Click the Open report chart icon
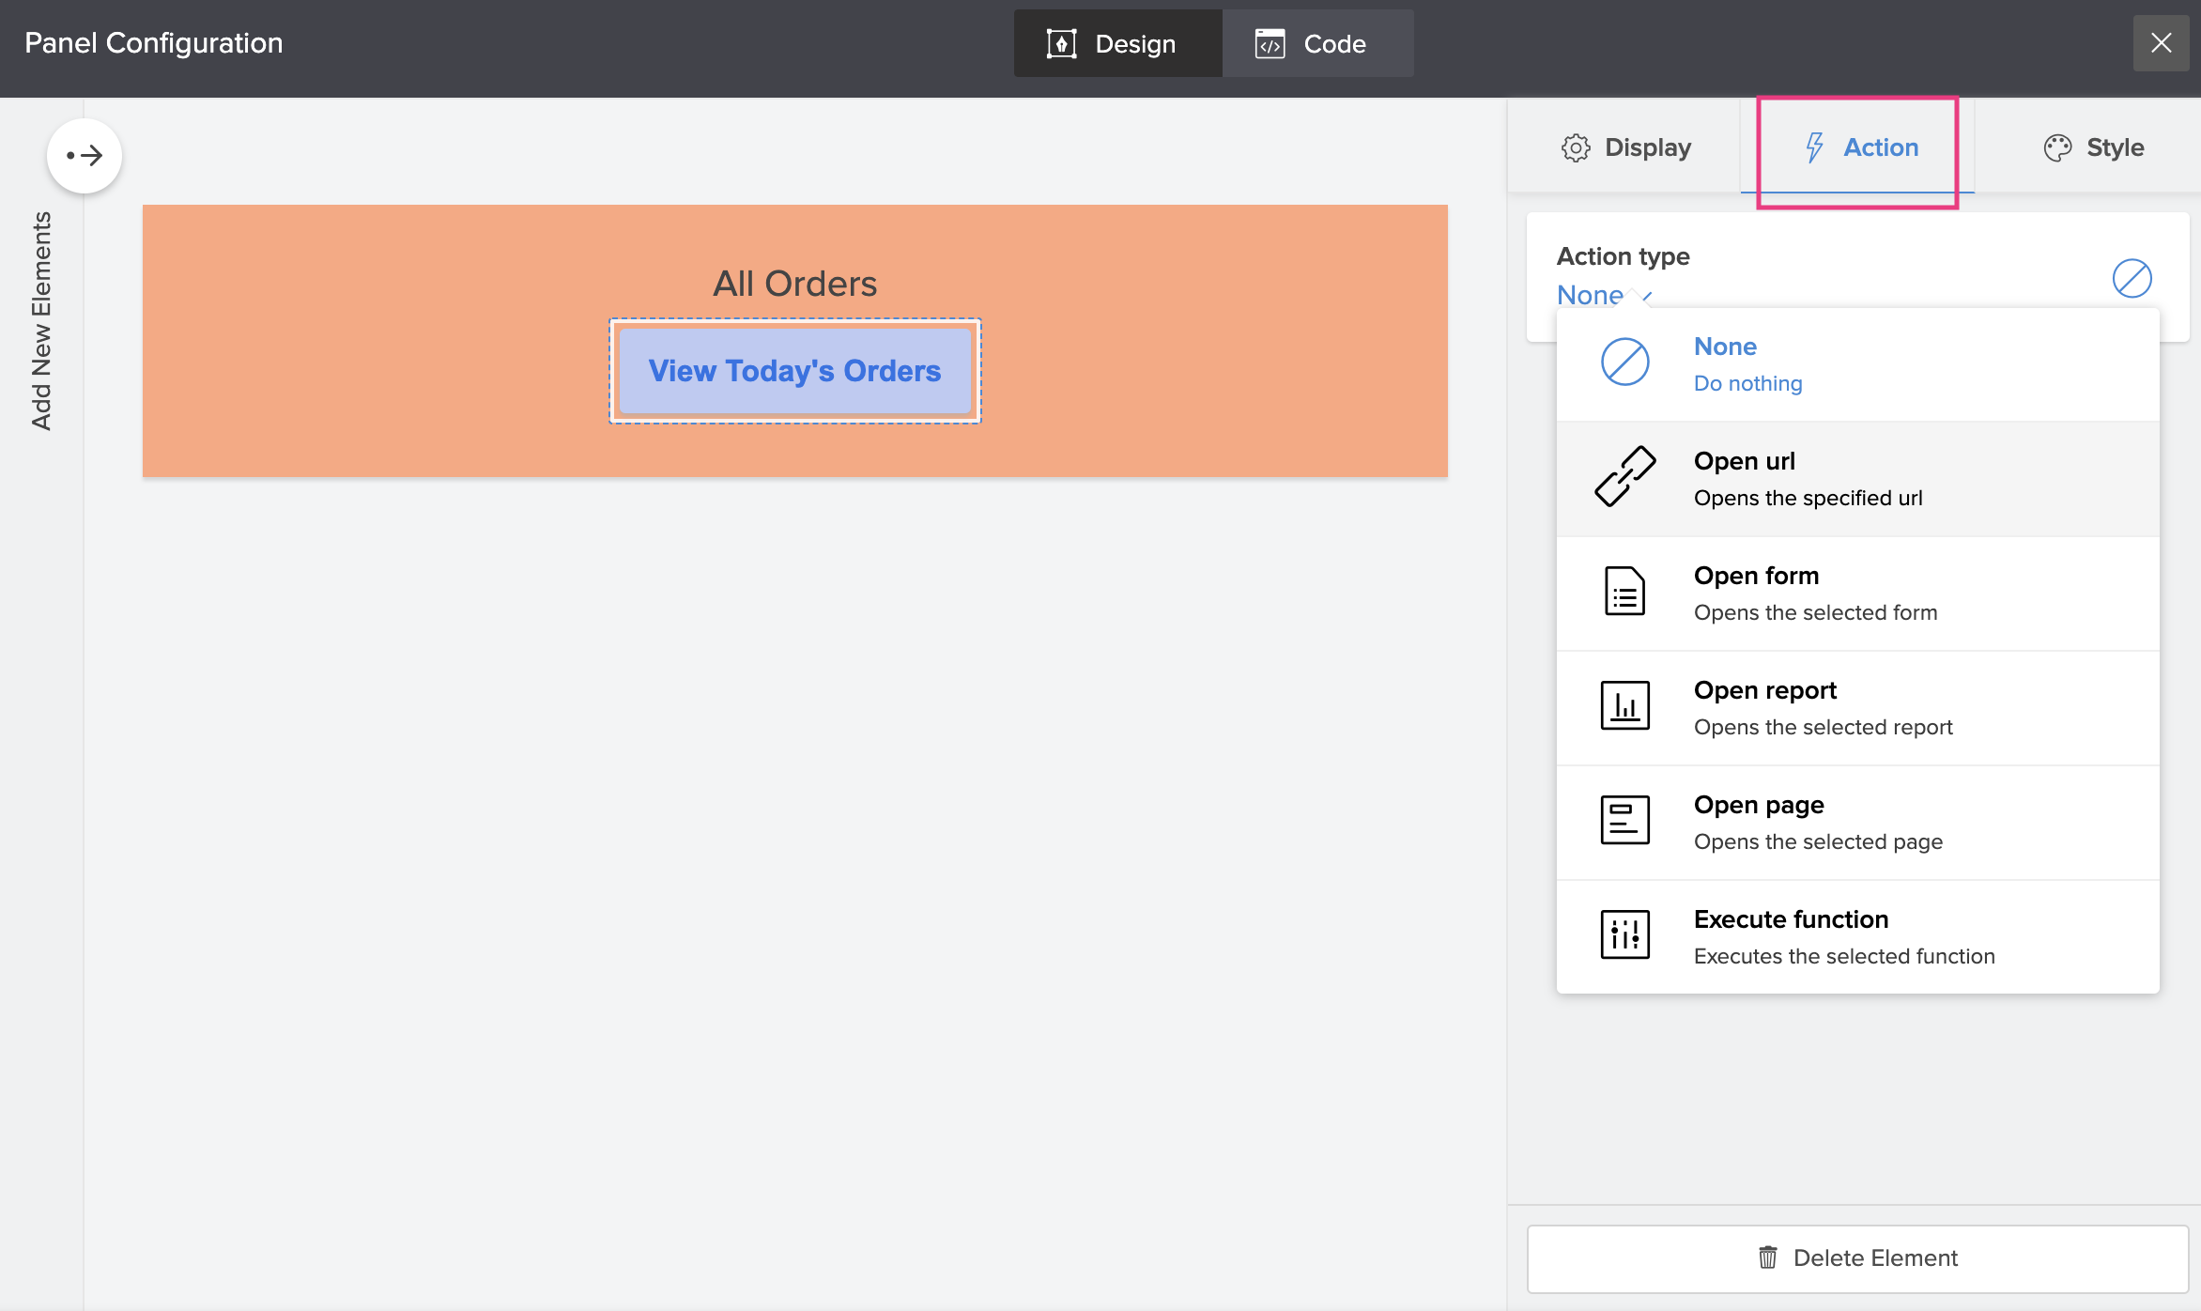Viewport: 2201px width, 1311px height. tap(1624, 706)
